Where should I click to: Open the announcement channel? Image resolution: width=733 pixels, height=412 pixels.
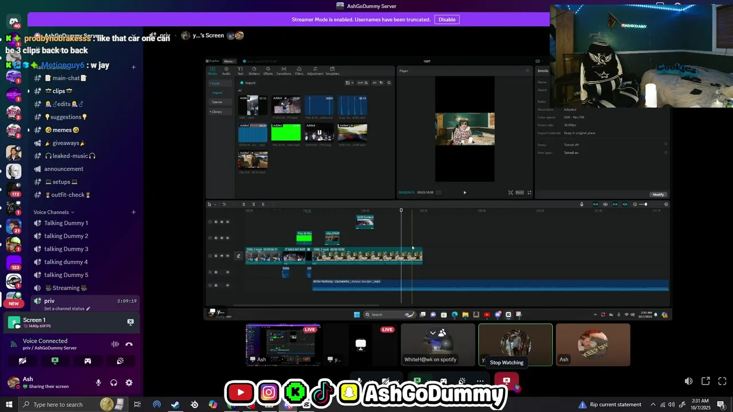pyautogui.click(x=64, y=169)
